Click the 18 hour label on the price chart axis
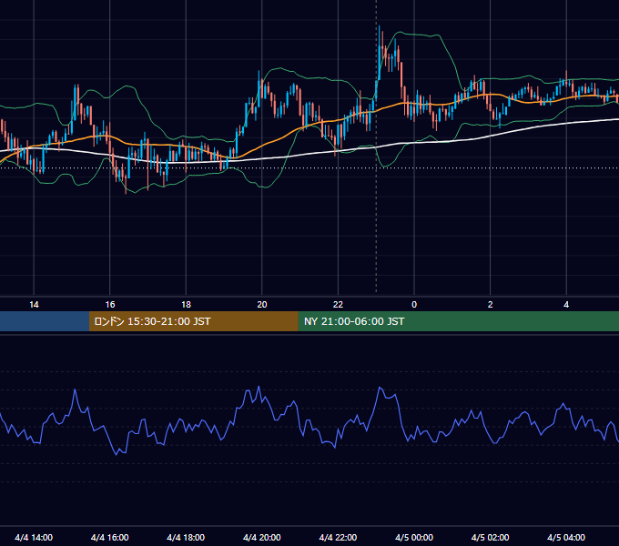619x546 pixels. tap(186, 305)
